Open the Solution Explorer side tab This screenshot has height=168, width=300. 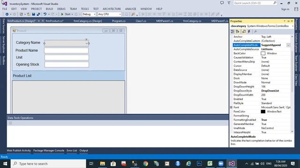click(296, 42)
